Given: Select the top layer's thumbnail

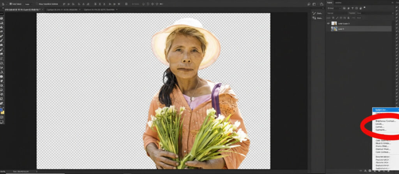Looking at the screenshot, I should [334, 23].
